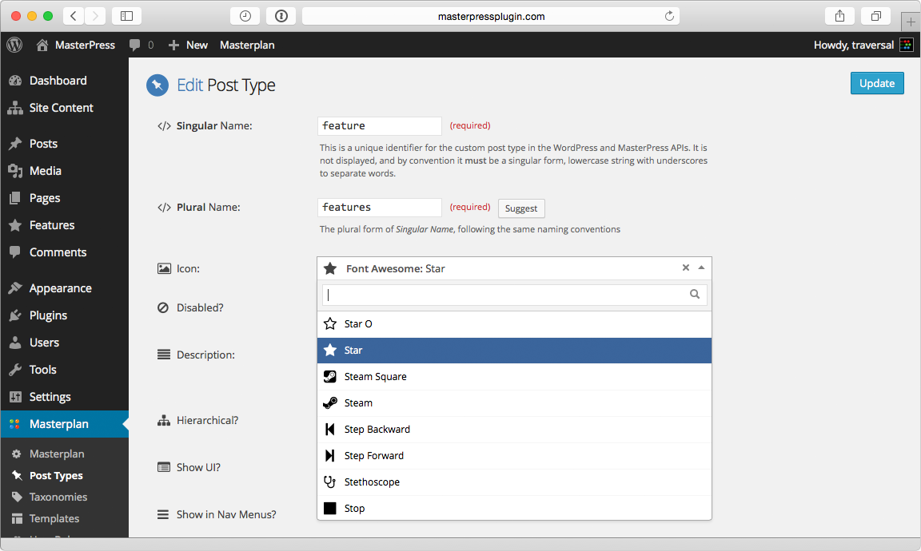This screenshot has height=551, width=921.
Task: Click the Show in Nav Menus? label
Action: [x=226, y=514]
